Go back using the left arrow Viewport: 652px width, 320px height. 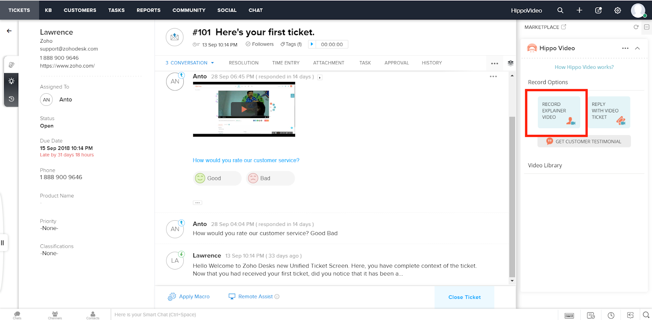[x=9, y=31]
